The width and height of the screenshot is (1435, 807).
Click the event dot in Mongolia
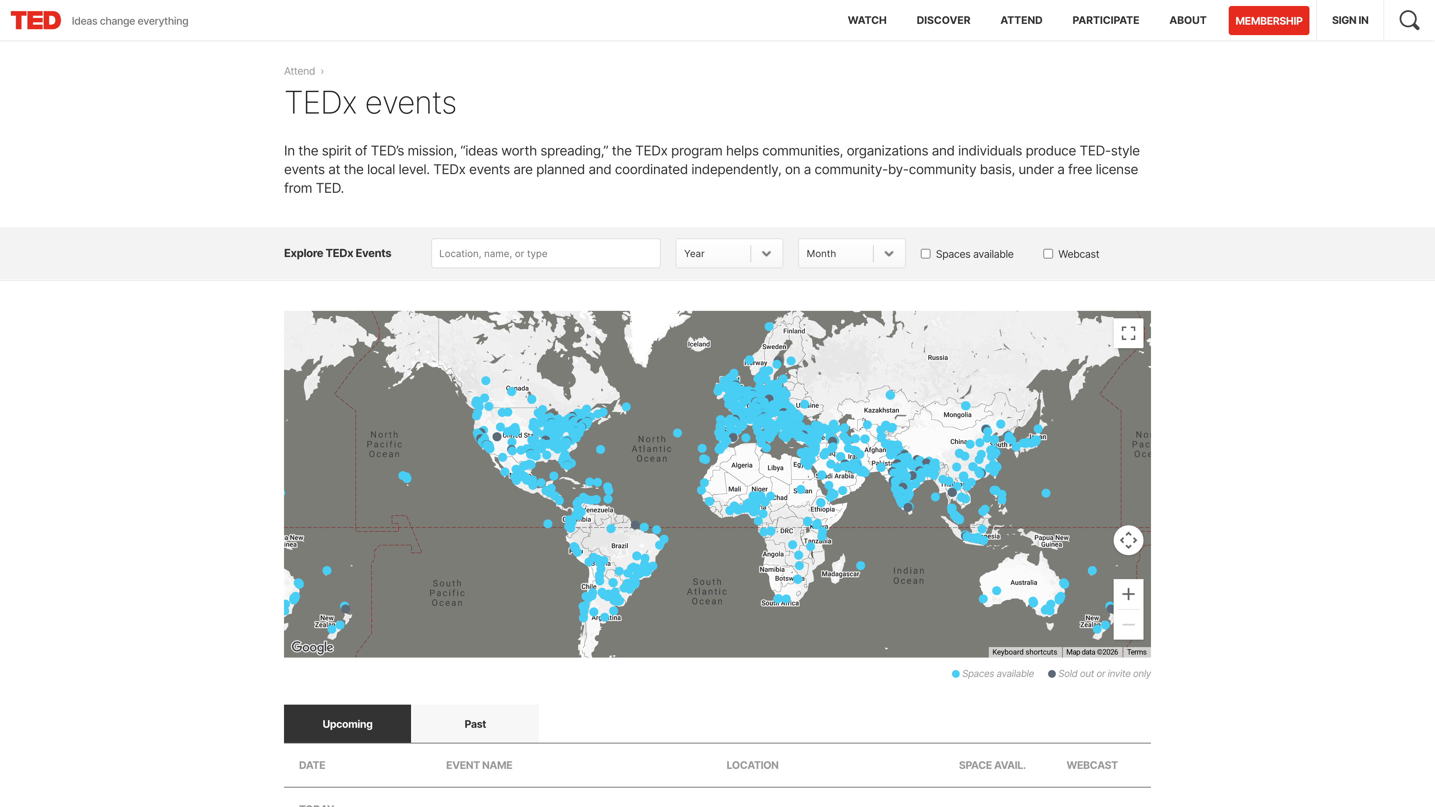coord(965,405)
